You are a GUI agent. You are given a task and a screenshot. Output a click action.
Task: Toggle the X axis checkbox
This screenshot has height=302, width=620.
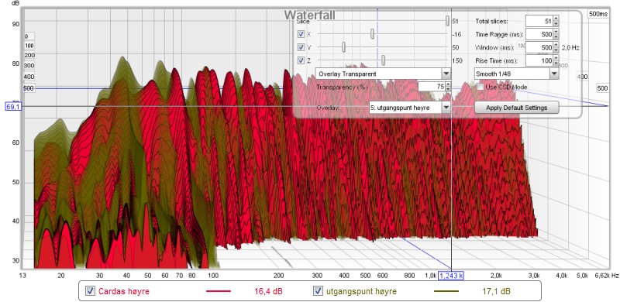(301, 34)
